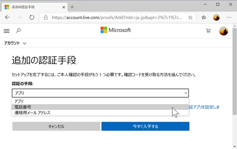The height and width of the screenshot is (149, 237).
Task: Maximize the browser window
Action: pos(218,4)
